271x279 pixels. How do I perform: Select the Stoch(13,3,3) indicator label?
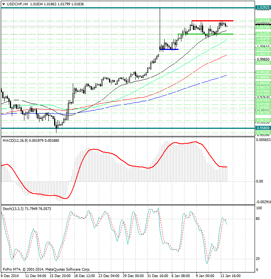tap(15, 208)
